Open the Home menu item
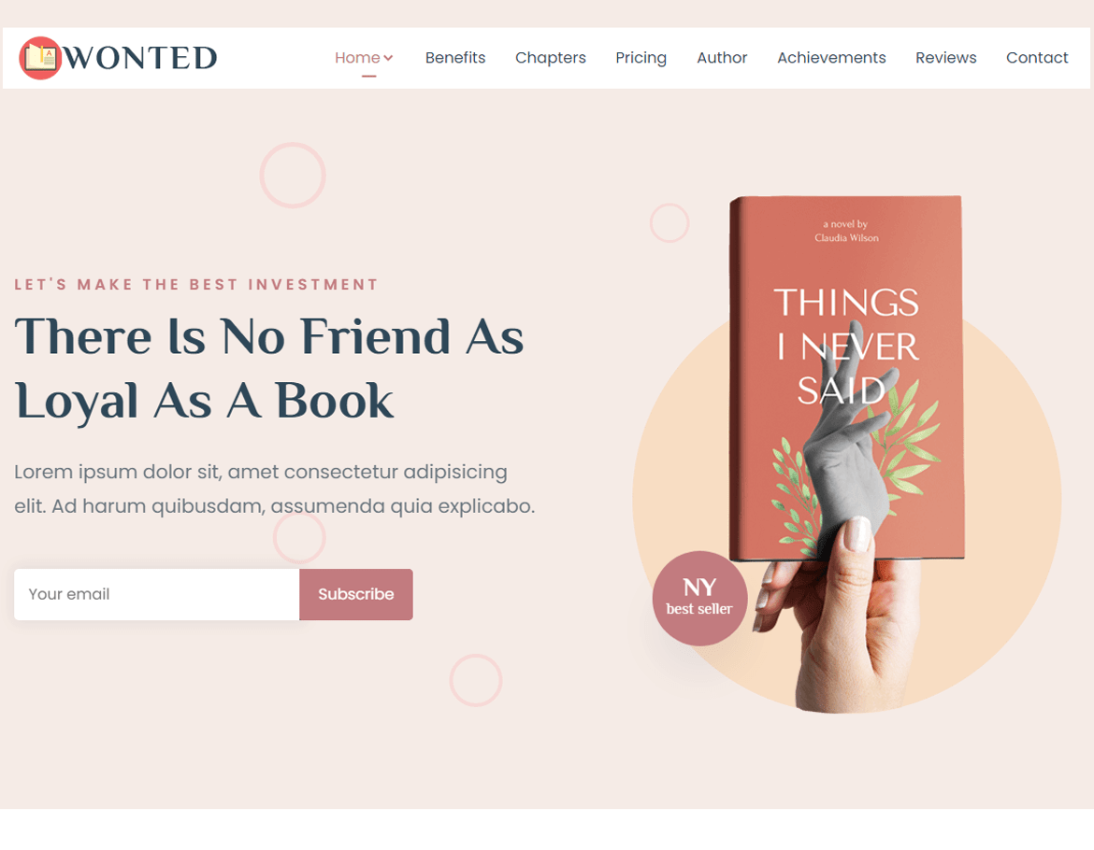Screen dimensions: 1094x850 (x=357, y=58)
